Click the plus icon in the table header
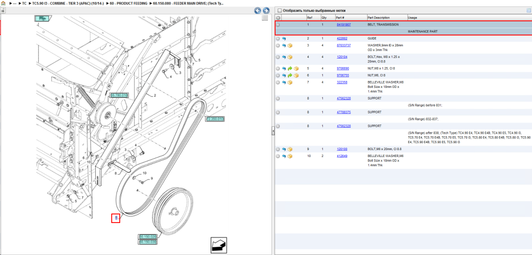 pyautogui.click(x=278, y=18)
